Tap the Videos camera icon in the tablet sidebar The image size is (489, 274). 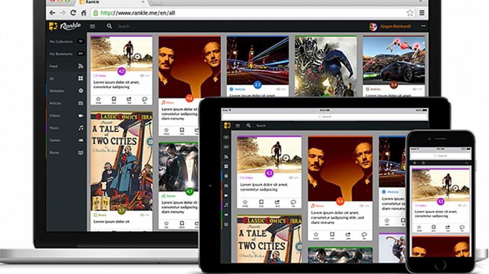coord(226,195)
